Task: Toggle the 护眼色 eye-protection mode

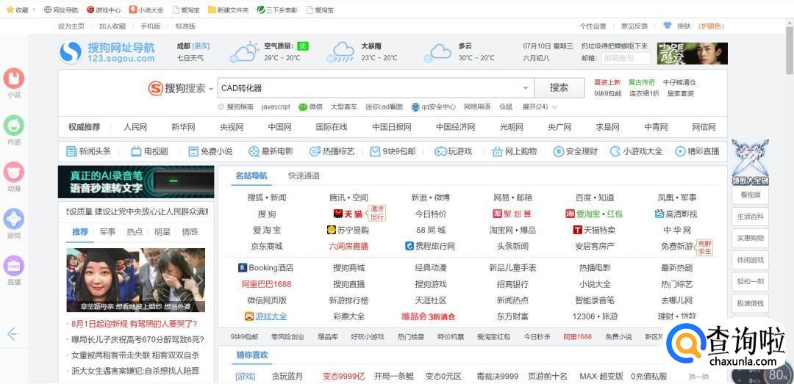Action: (x=710, y=26)
